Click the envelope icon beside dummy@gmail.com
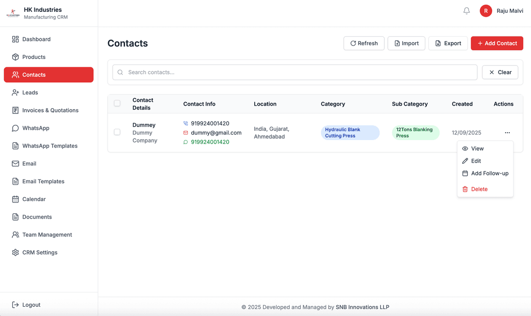This screenshot has width=531, height=316. click(185, 133)
